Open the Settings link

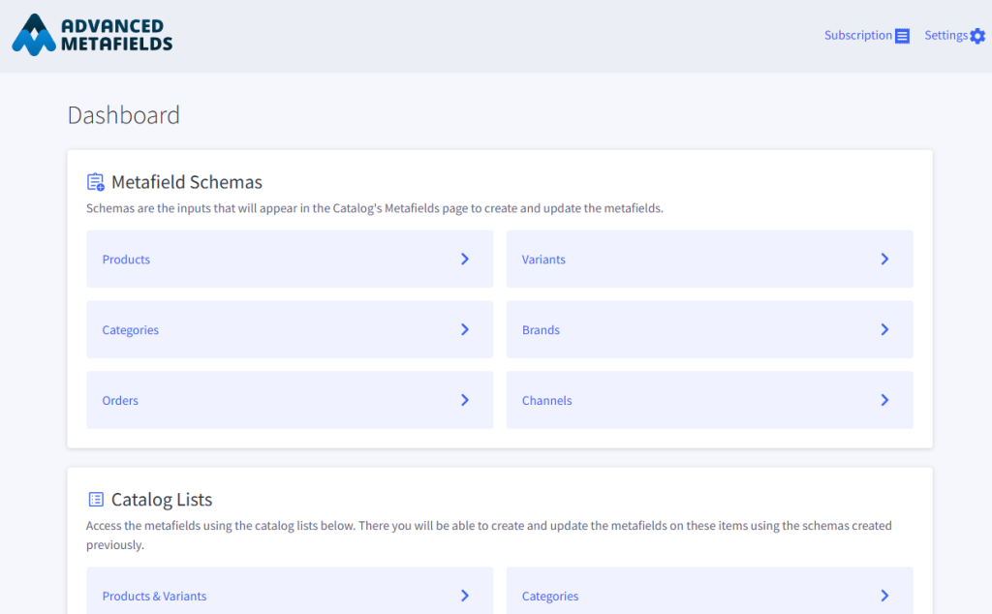[x=954, y=36]
